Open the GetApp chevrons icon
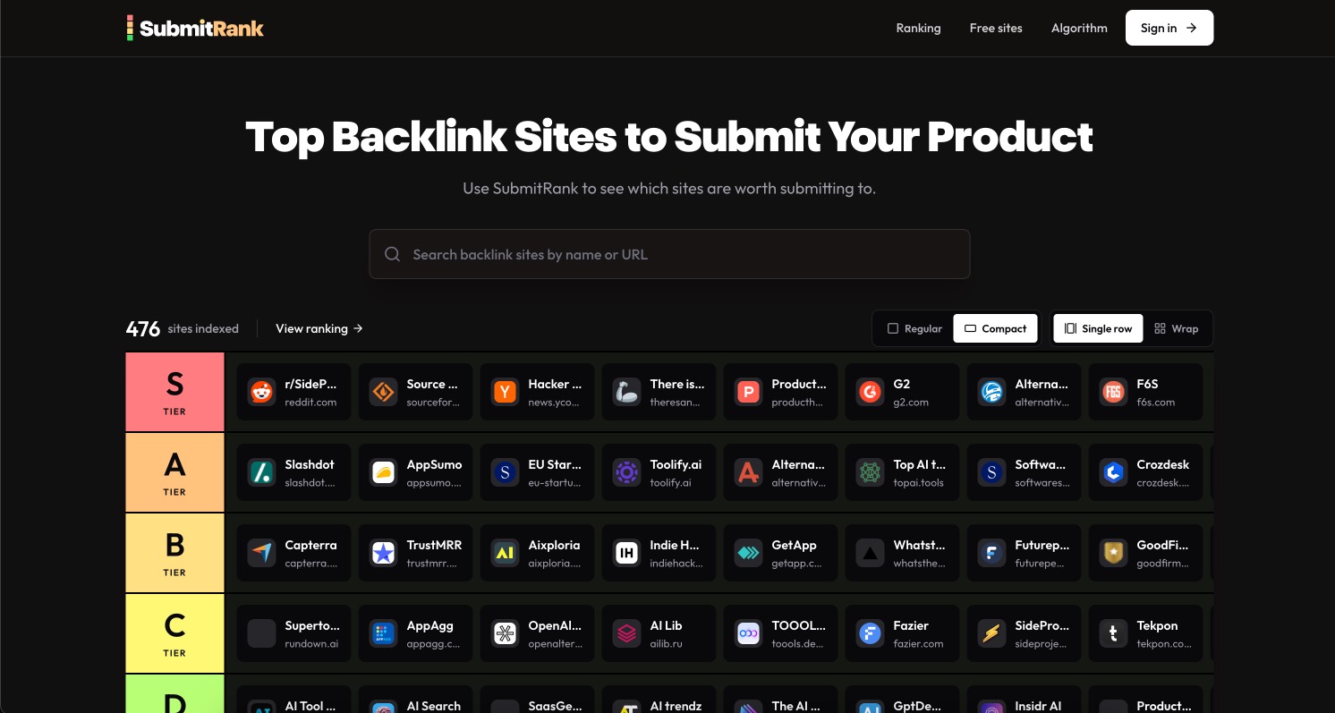 [x=749, y=553]
